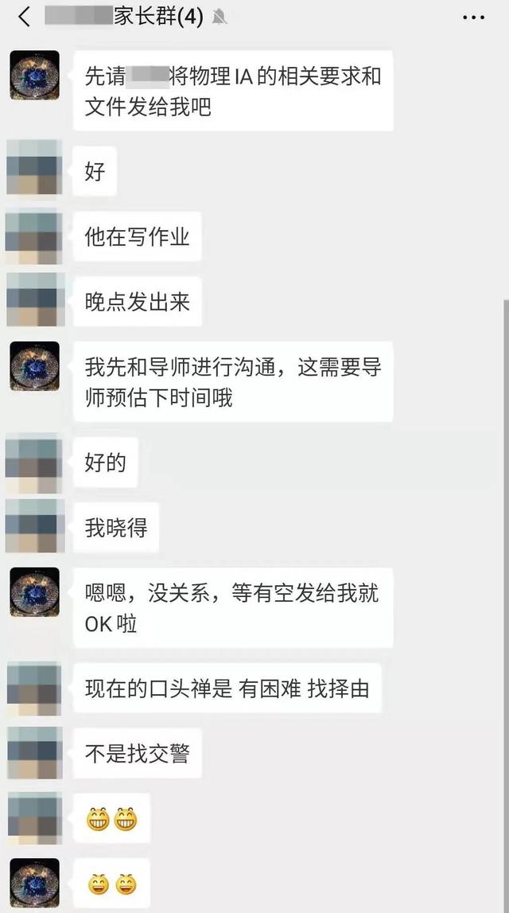Tap the 他在写作业 message bubble

(x=138, y=236)
